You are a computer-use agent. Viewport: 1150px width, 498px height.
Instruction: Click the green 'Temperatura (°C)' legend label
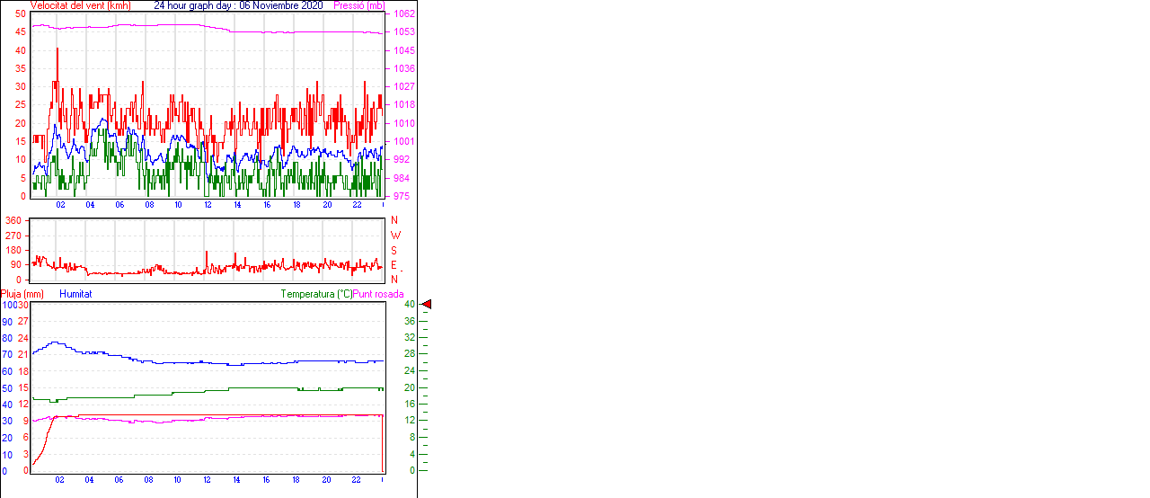point(315,294)
